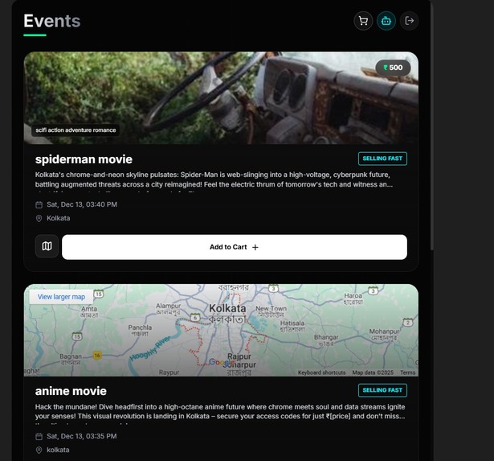494x461 pixels.
Task: Click the logout icon in header
Action: [x=409, y=21]
